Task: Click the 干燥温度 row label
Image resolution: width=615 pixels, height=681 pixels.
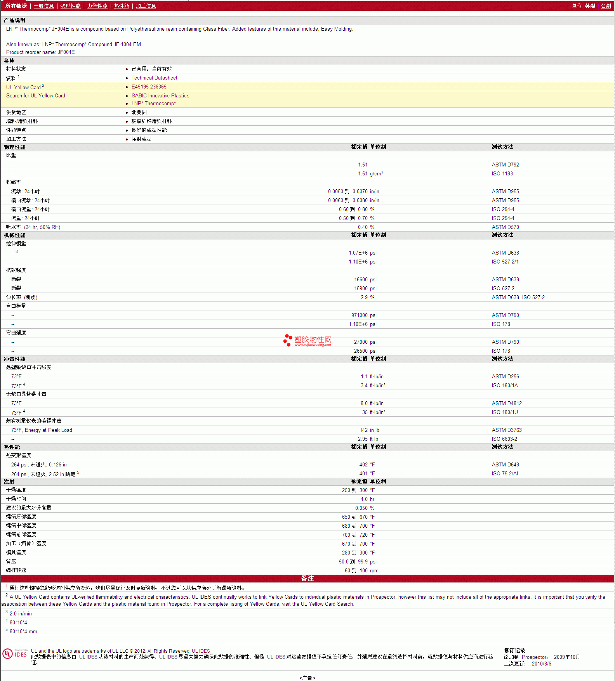Action: click(16, 490)
